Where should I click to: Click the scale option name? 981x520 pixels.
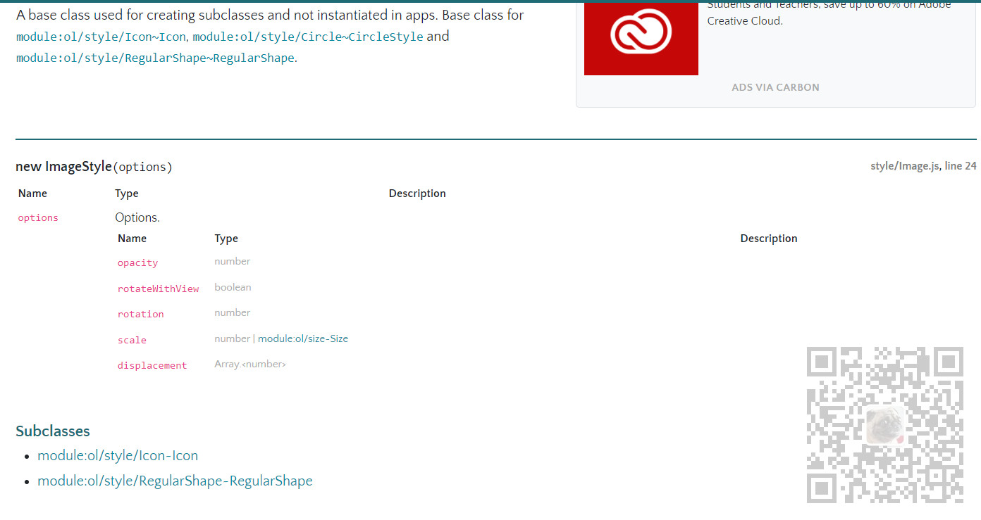coord(132,340)
